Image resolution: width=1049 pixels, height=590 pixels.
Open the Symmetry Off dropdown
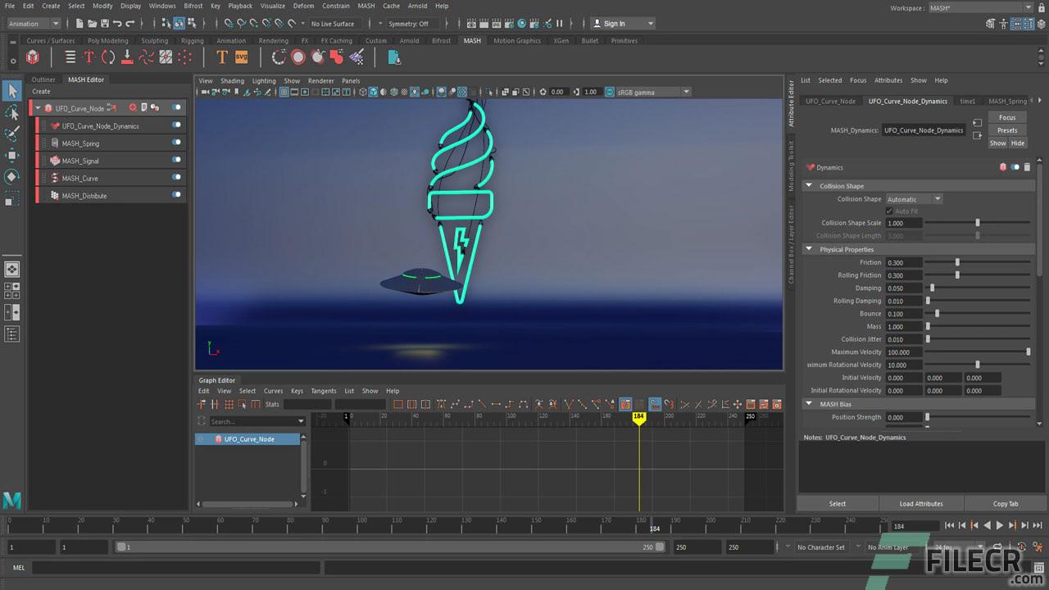pyautogui.click(x=414, y=24)
